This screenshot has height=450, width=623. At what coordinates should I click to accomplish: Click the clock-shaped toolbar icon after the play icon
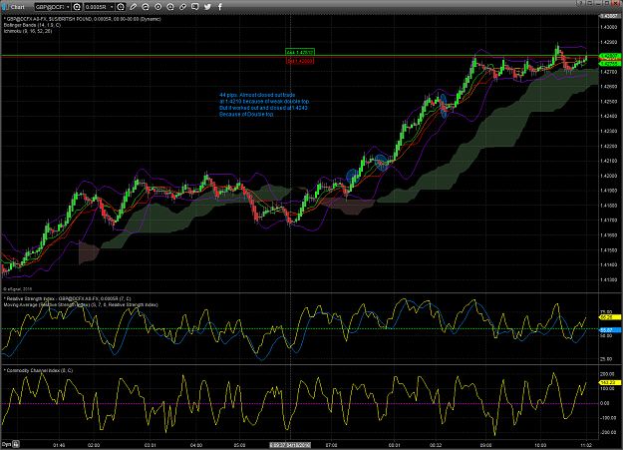click(x=170, y=7)
